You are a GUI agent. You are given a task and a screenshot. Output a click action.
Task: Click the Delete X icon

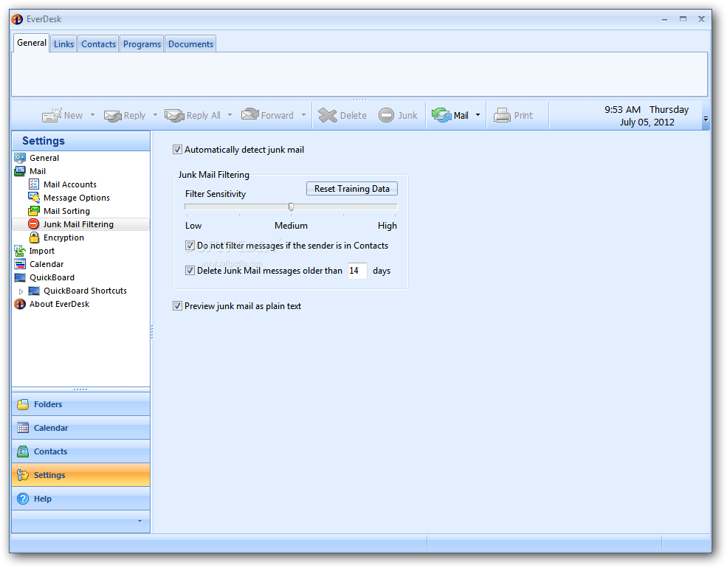(328, 115)
